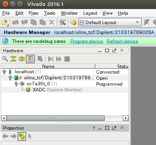Click the Delete X toolbar icon

click(x=52, y=23)
